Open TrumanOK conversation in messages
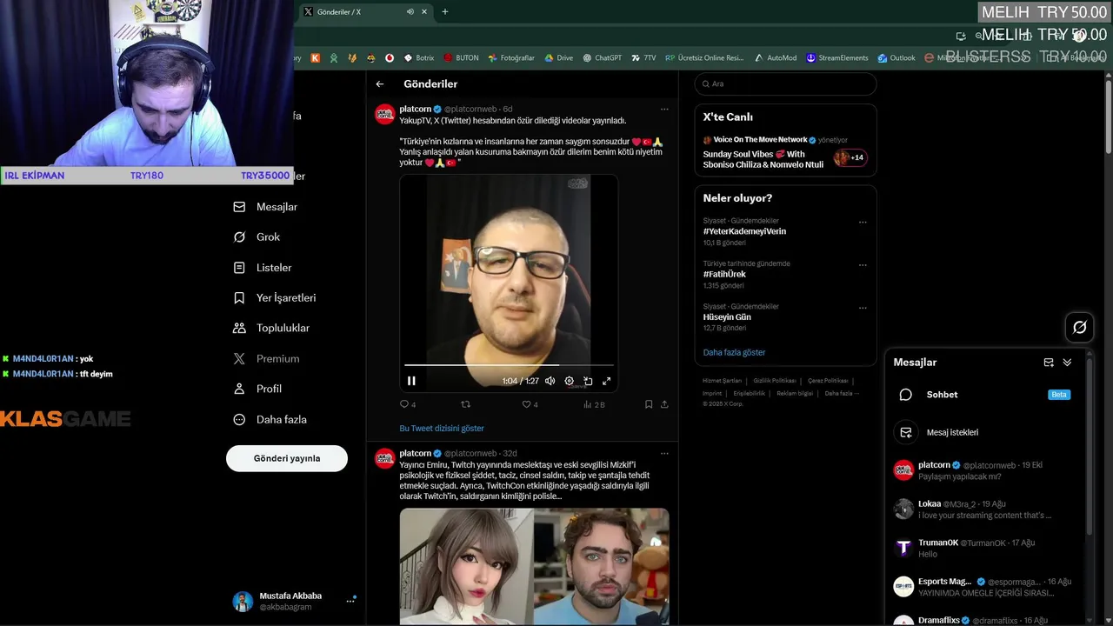 click(985, 548)
